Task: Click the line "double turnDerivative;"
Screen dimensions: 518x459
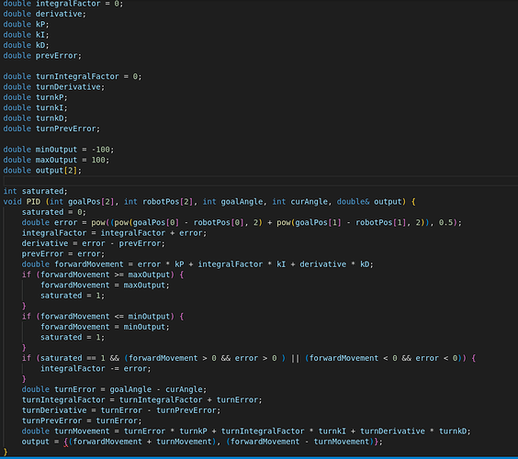Action: (x=54, y=87)
